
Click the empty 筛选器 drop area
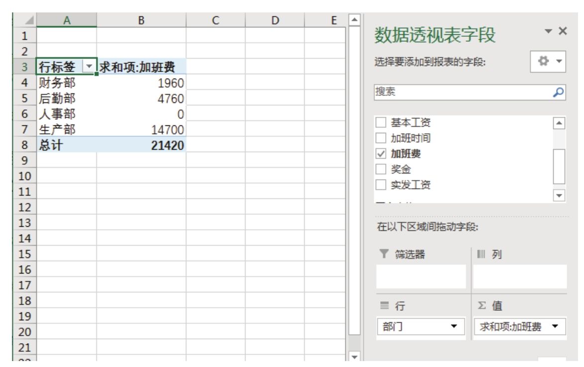[x=421, y=276]
